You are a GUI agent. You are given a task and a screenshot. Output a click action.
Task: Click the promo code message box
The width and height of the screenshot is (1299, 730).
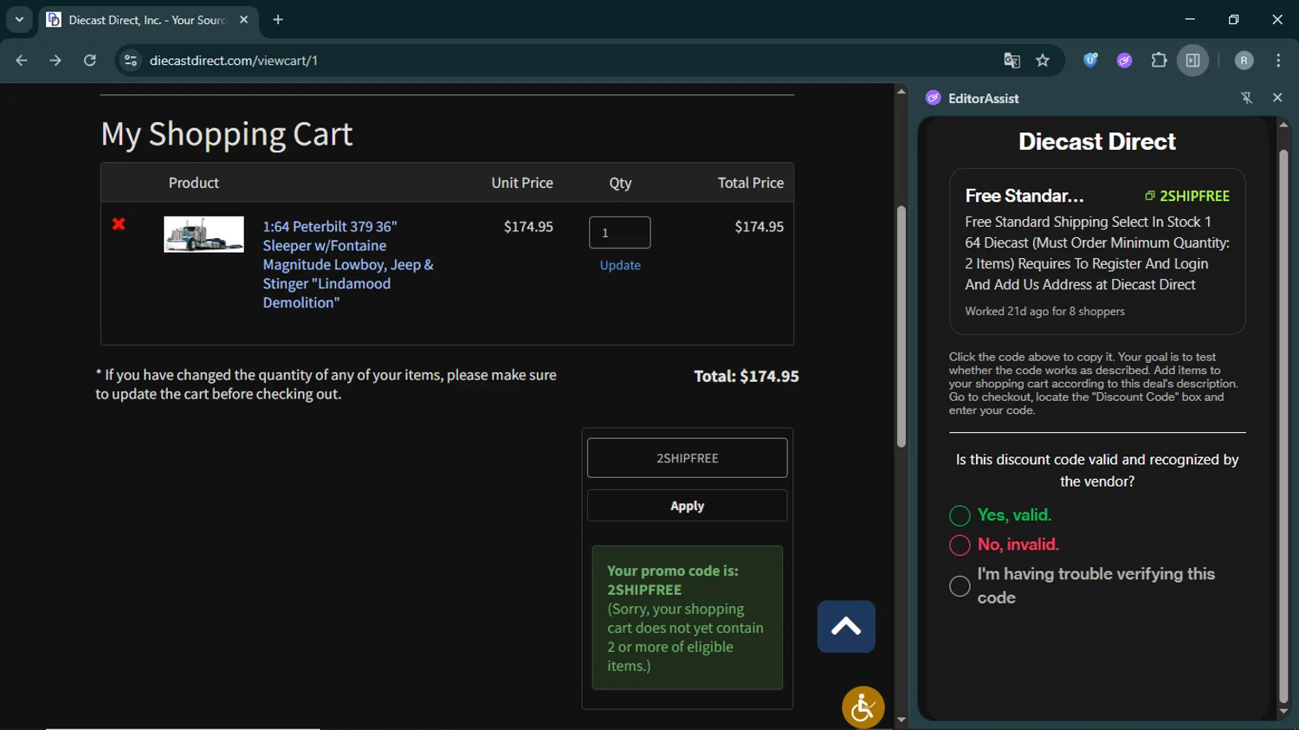[687, 617]
